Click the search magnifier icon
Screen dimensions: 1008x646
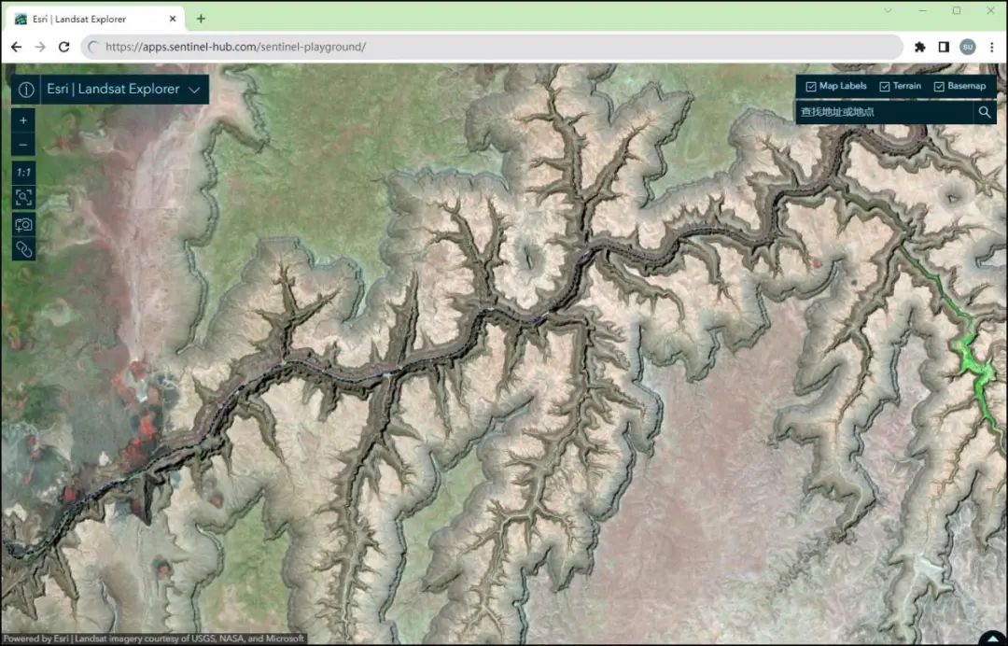click(985, 112)
